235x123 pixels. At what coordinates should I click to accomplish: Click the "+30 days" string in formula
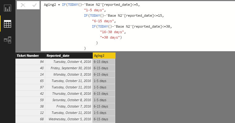(x=110, y=37)
